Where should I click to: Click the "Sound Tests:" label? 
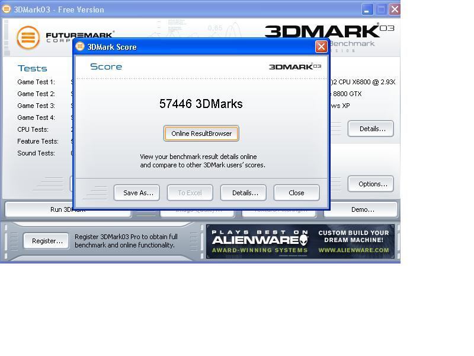[36, 153]
